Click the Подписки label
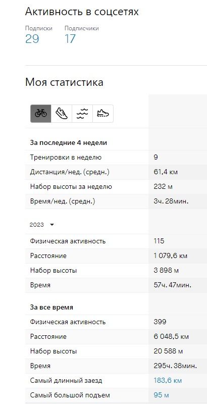207x407 pixels. coord(39,28)
